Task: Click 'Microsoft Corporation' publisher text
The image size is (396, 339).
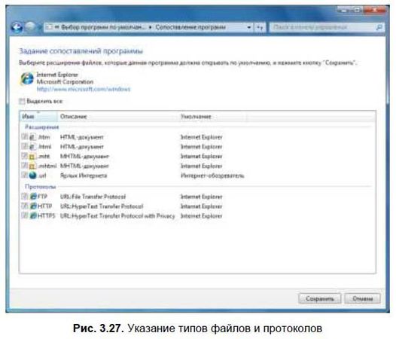Action: (65, 81)
